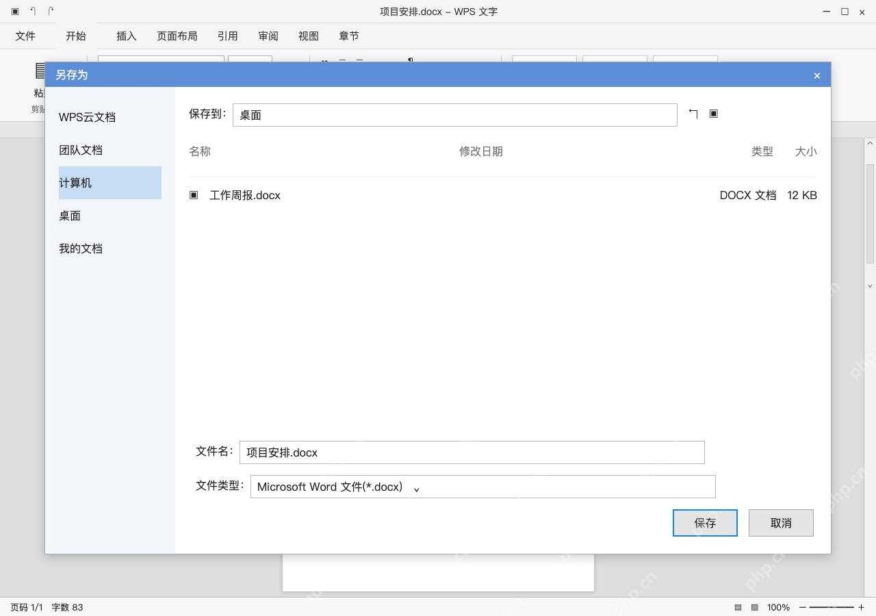This screenshot has width=876, height=616.
Task: Click the 保存 button
Action: tap(705, 523)
